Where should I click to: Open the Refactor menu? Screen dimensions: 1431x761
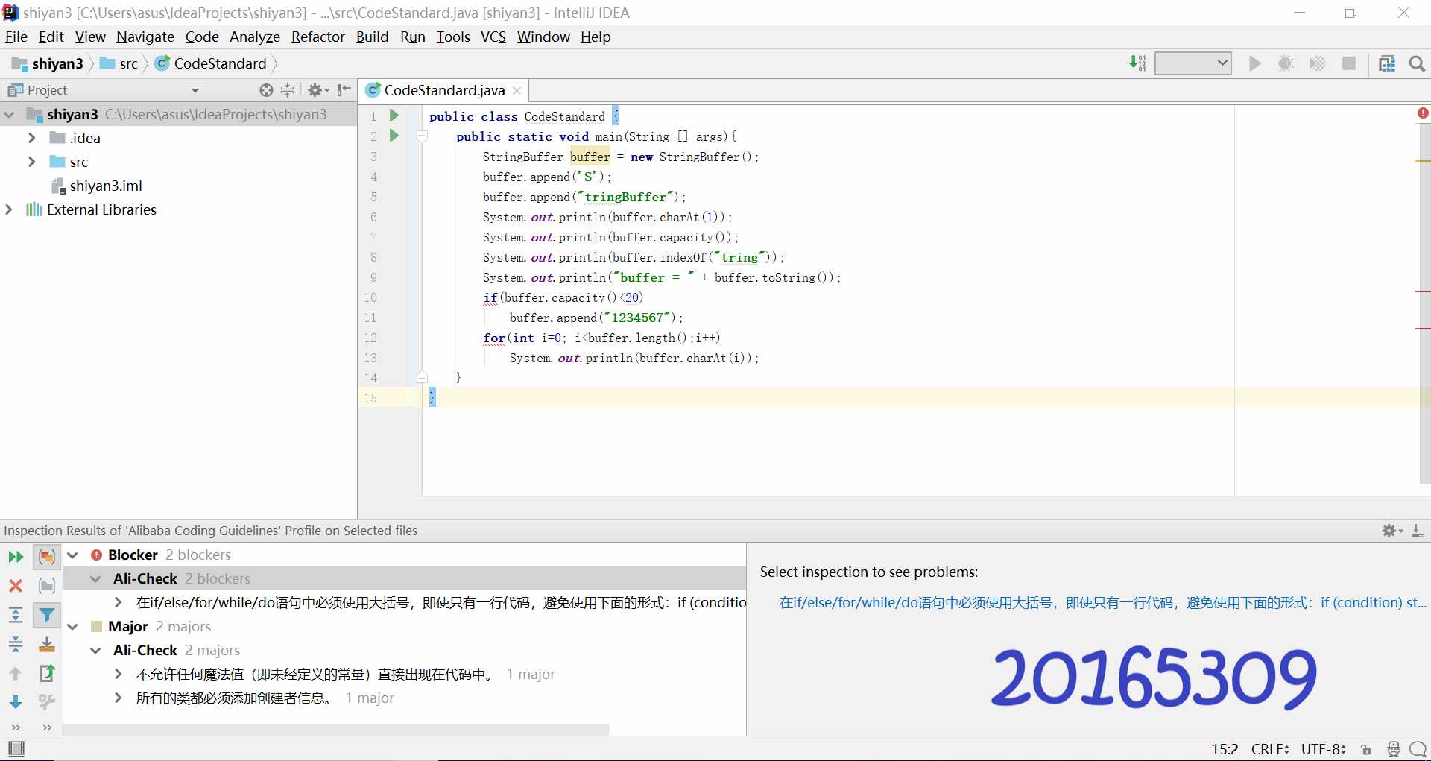pyautogui.click(x=318, y=37)
